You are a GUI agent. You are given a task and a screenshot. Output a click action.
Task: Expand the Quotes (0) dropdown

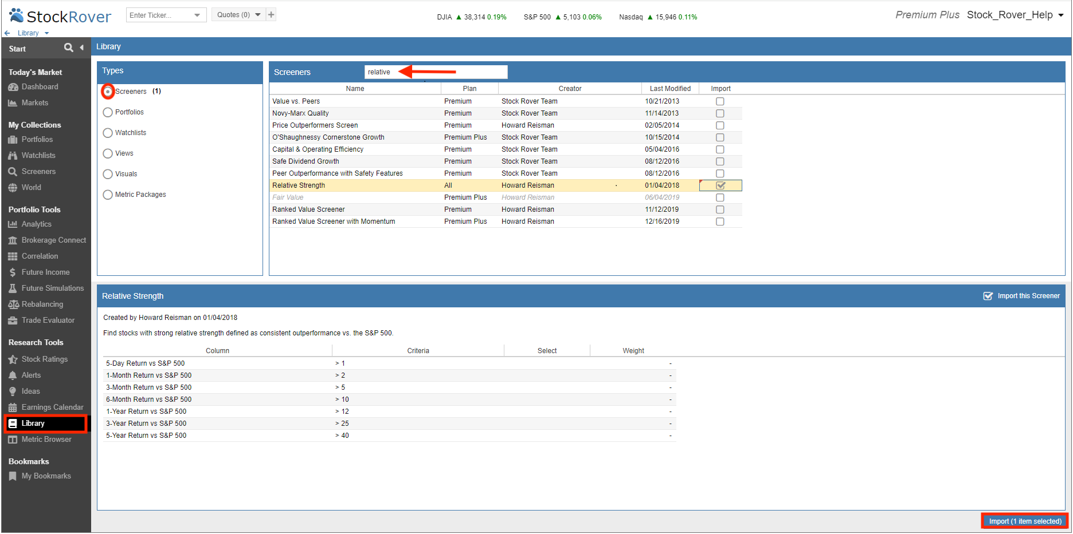[258, 15]
